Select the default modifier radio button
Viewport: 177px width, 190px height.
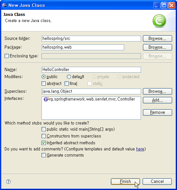[x=69, y=77]
